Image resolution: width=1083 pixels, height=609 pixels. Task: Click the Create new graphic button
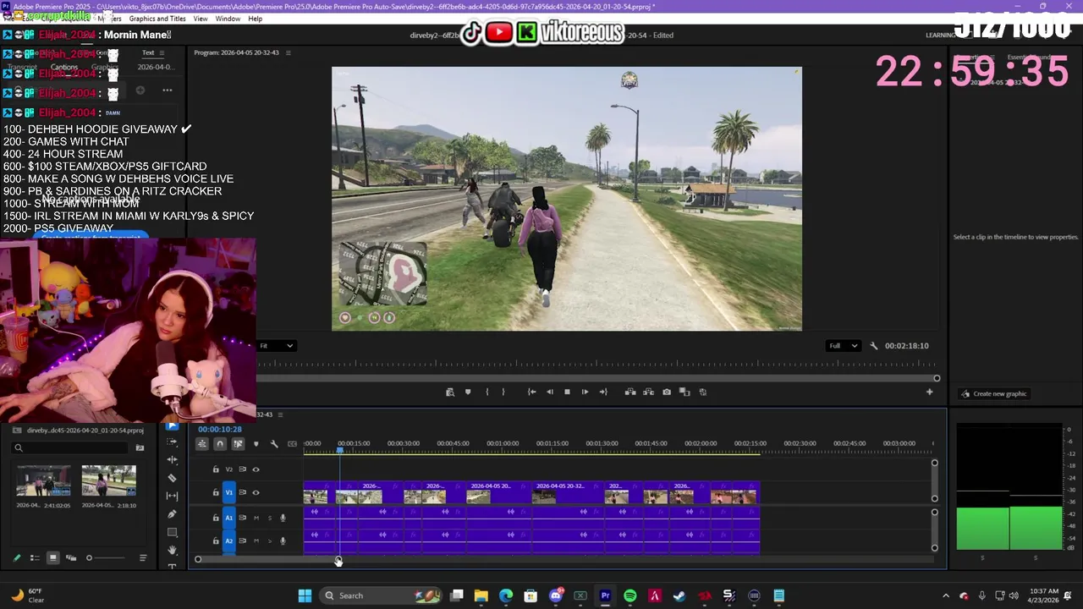point(993,393)
